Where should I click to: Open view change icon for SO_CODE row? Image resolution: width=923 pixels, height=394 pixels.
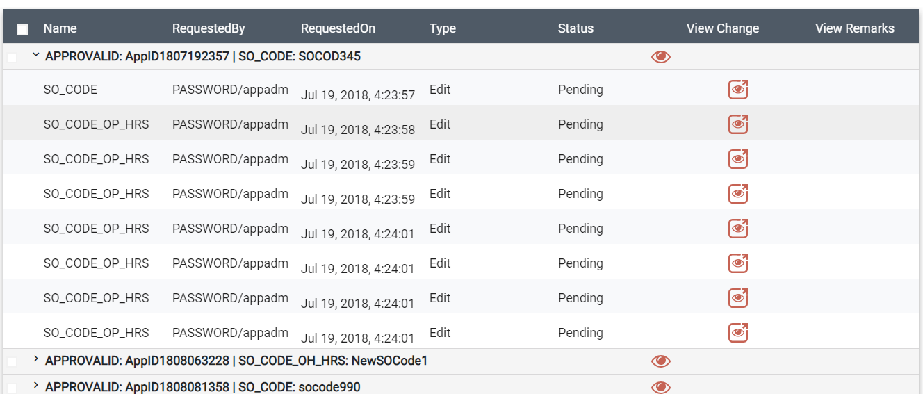[x=738, y=90]
